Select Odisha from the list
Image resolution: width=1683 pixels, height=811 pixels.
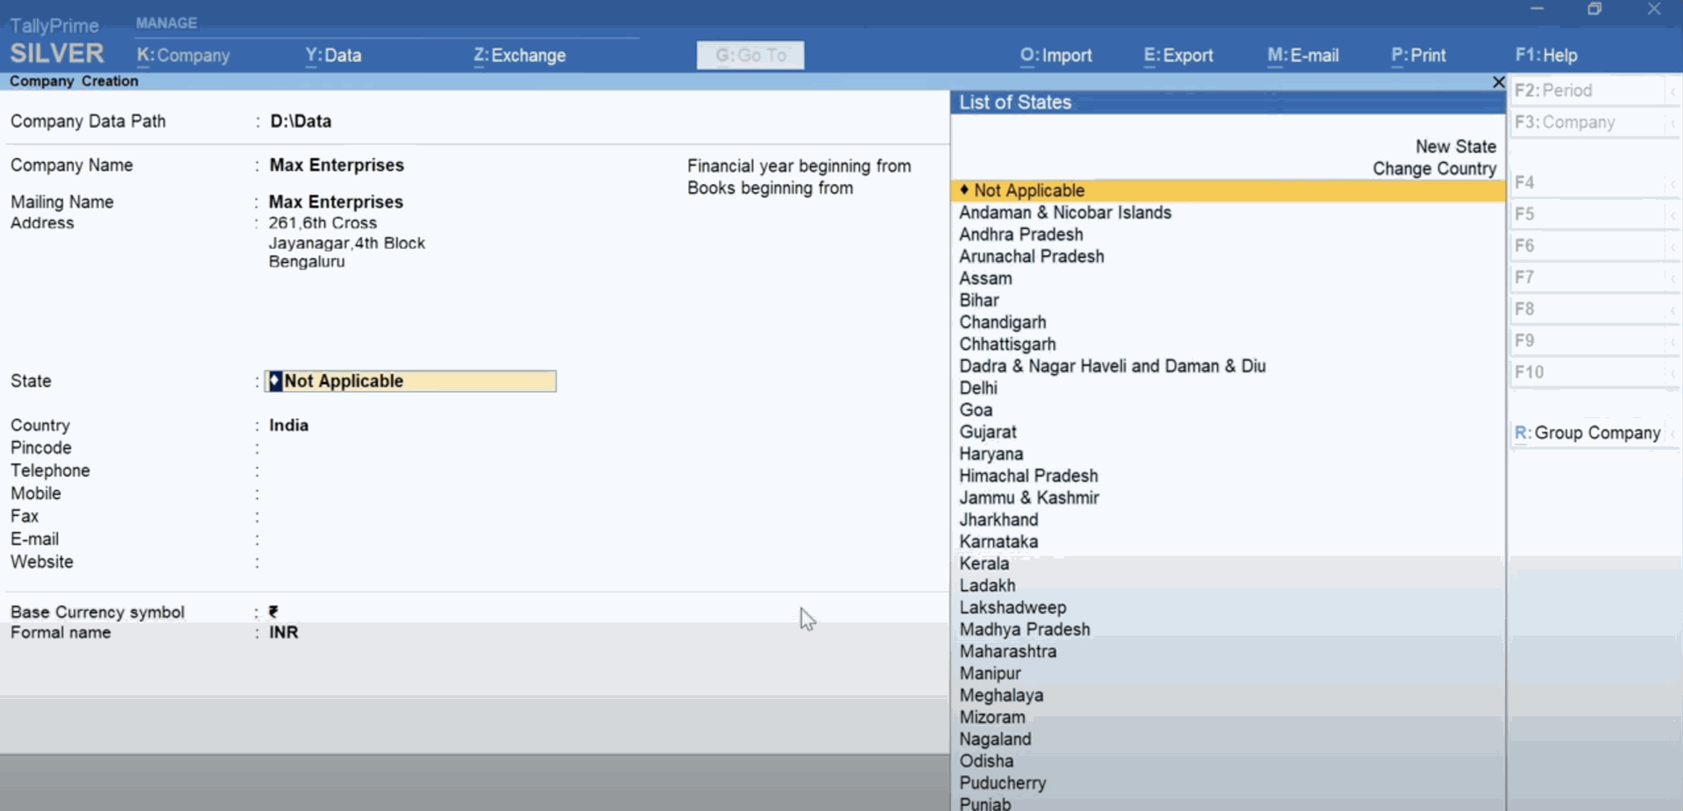tap(986, 760)
